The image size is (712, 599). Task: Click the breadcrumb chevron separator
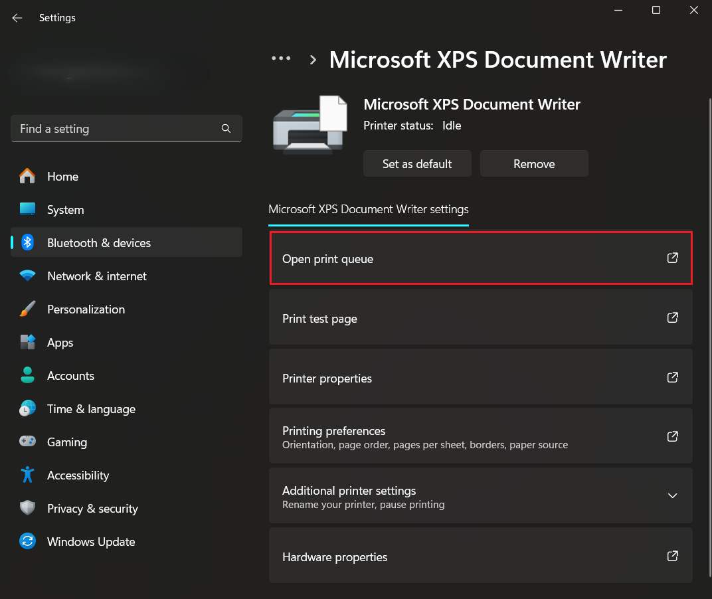point(313,60)
